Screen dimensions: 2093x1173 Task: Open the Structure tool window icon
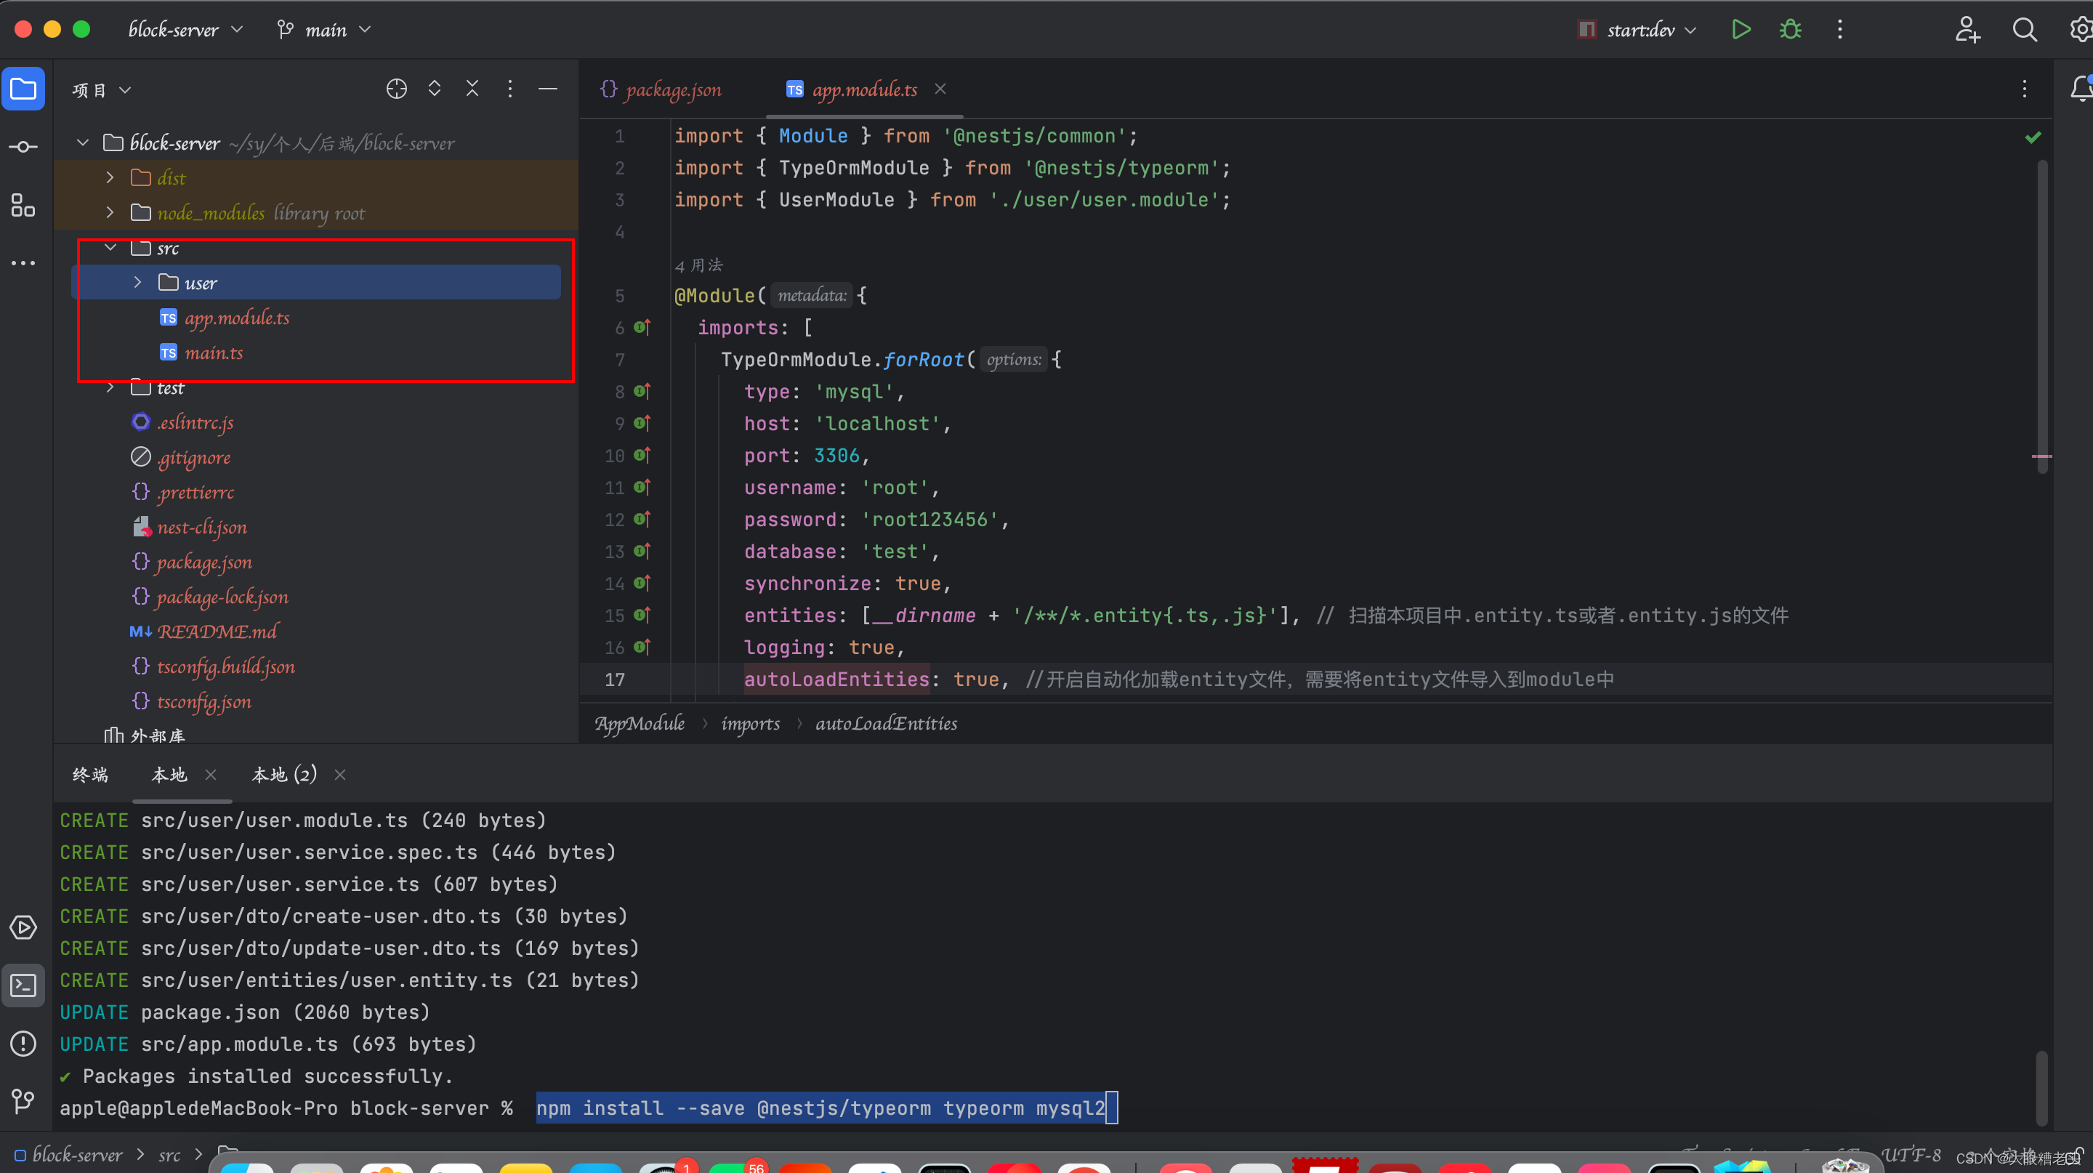(23, 206)
